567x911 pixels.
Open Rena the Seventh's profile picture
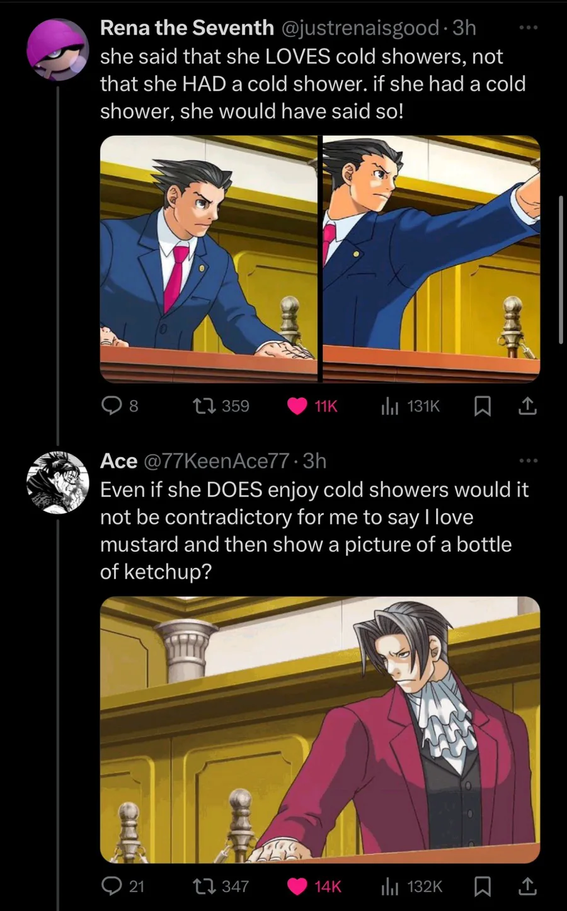[x=58, y=50]
